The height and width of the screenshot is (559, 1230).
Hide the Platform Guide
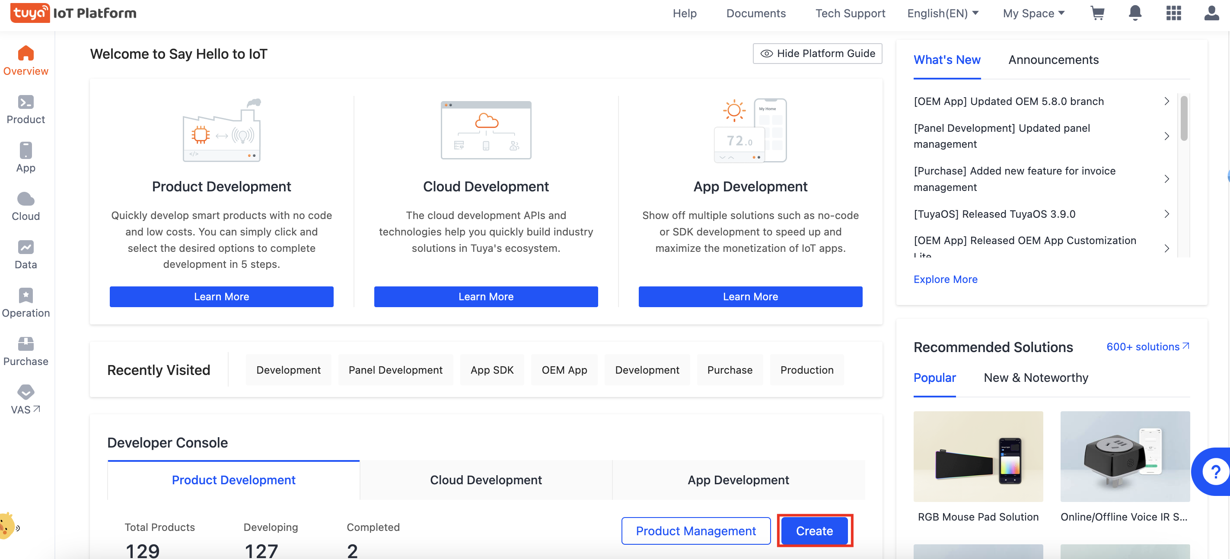(x=817, y=54)
